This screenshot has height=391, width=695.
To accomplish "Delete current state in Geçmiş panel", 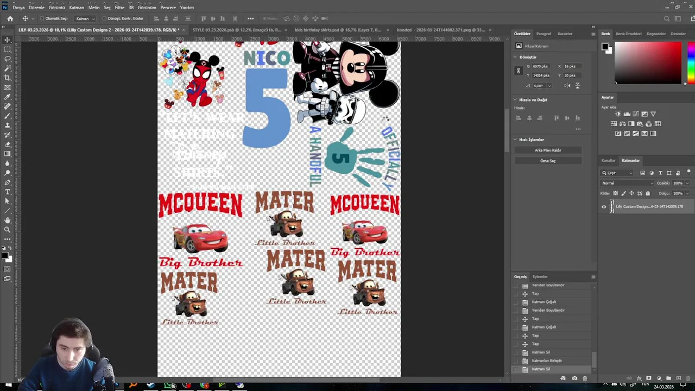I will [585, 378].
